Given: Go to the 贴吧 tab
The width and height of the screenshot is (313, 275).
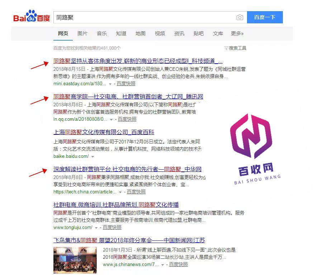Looking at the screenshot, I should click(199, 33).
